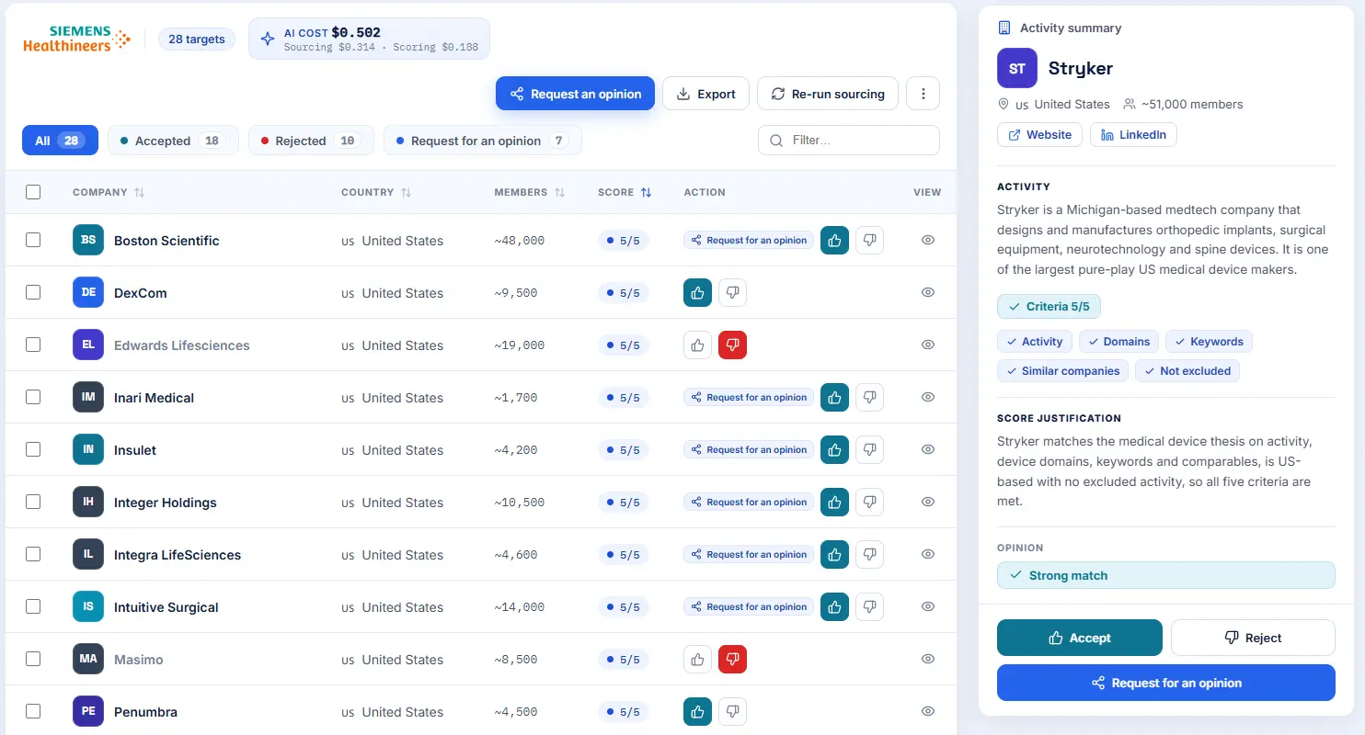Switch to the Accepted tab
1365x735 pixels.
173,141
